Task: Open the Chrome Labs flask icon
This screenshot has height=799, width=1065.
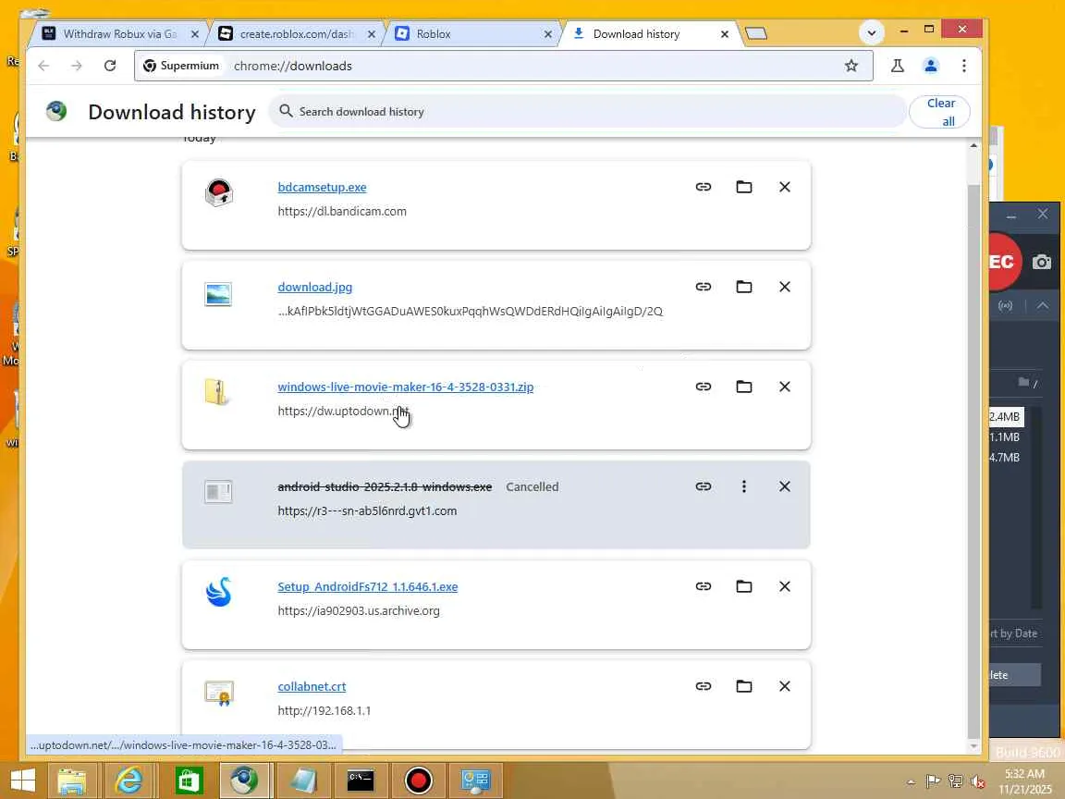Action: [898, 66]
